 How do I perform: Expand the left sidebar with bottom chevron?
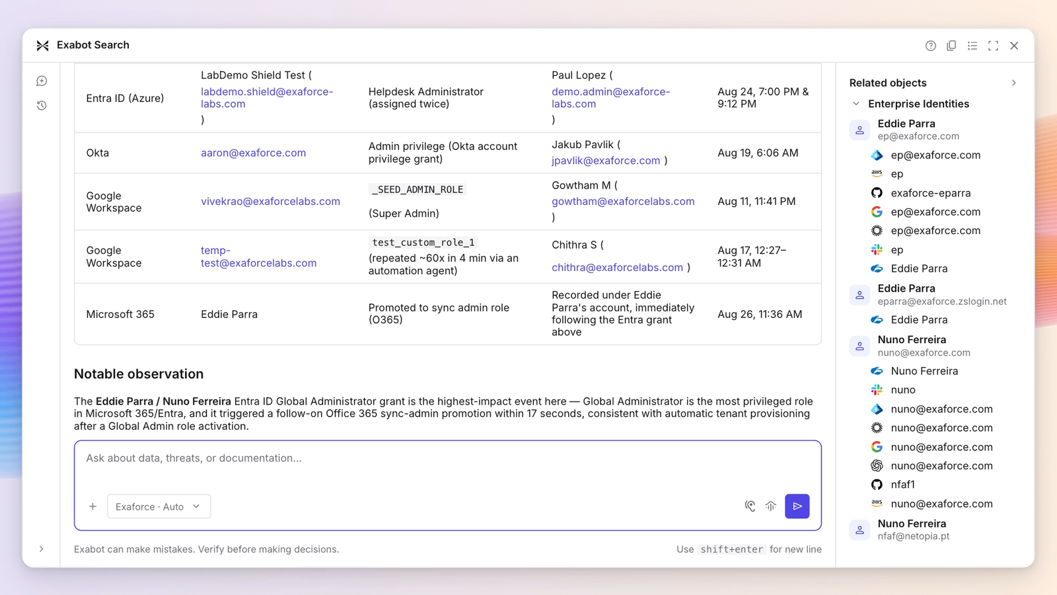tap(42, 549)
